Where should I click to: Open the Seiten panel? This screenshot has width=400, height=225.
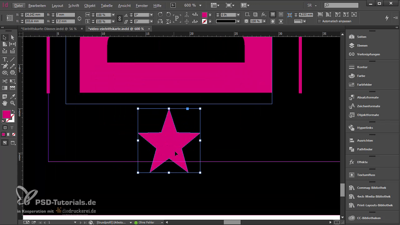(362, 37)
